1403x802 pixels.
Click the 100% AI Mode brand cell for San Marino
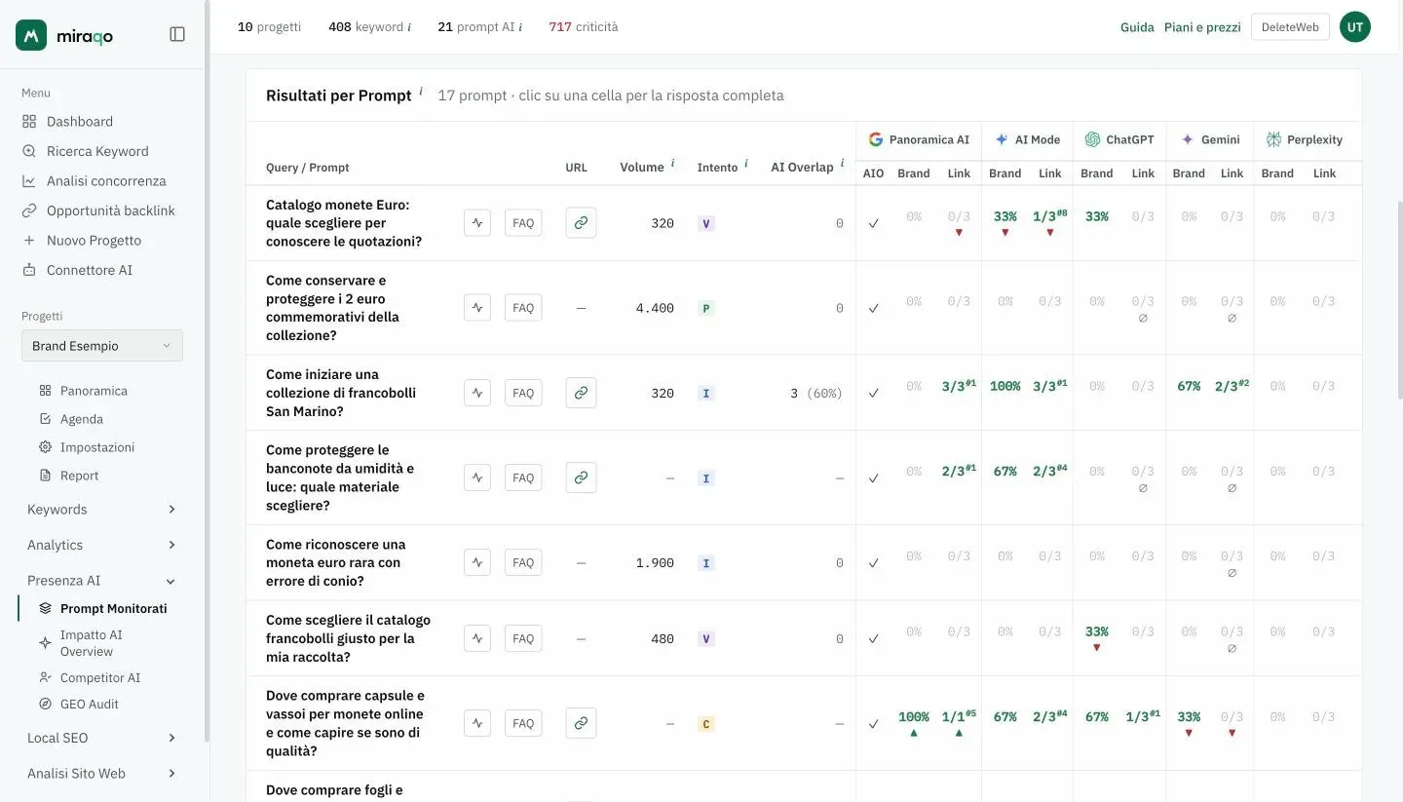tap(1005, 386)
